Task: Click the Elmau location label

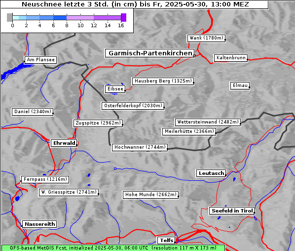Action: click(240, 86)
